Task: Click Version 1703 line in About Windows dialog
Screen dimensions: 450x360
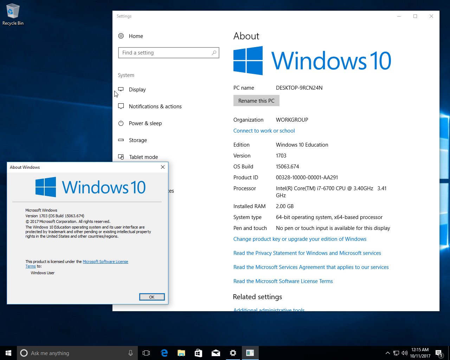Action: [55, 216]
